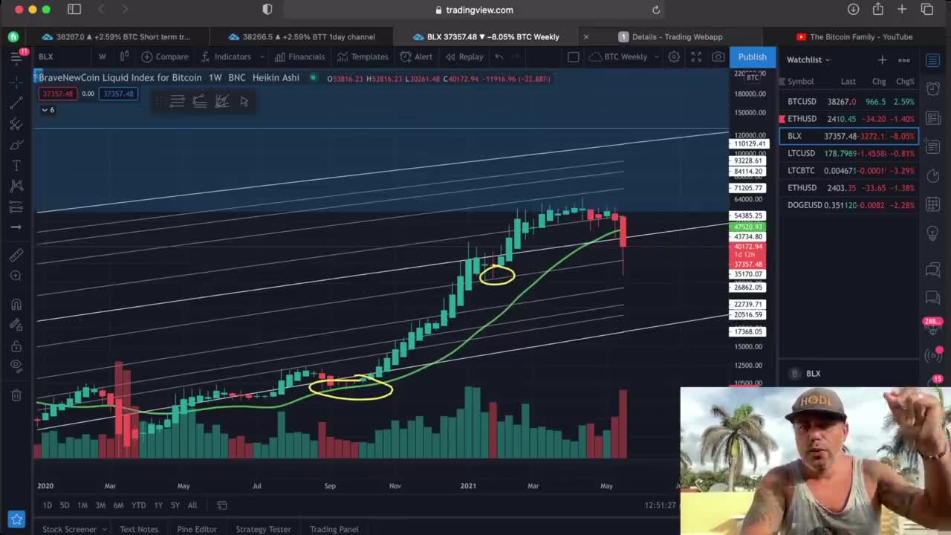
Task: Add symbol to watchlist with plus
Action: 882,59
